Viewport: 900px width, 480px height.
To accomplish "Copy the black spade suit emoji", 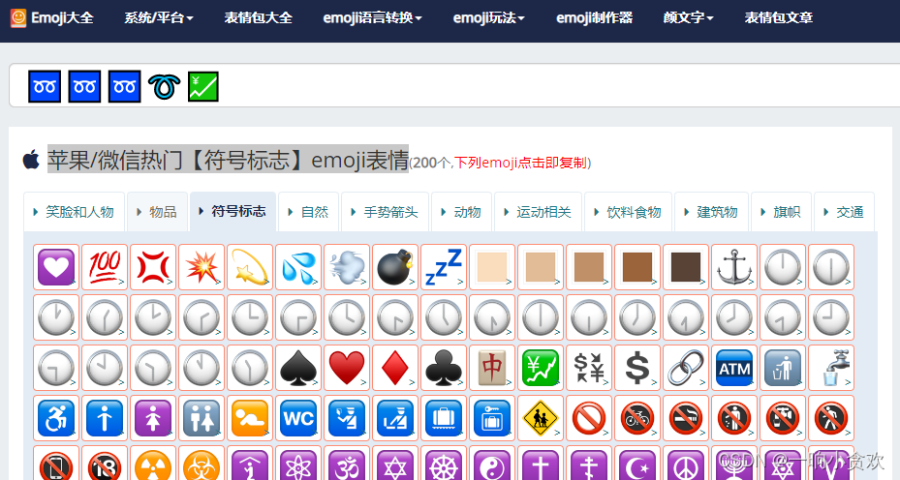I will (x=297, y=368).
